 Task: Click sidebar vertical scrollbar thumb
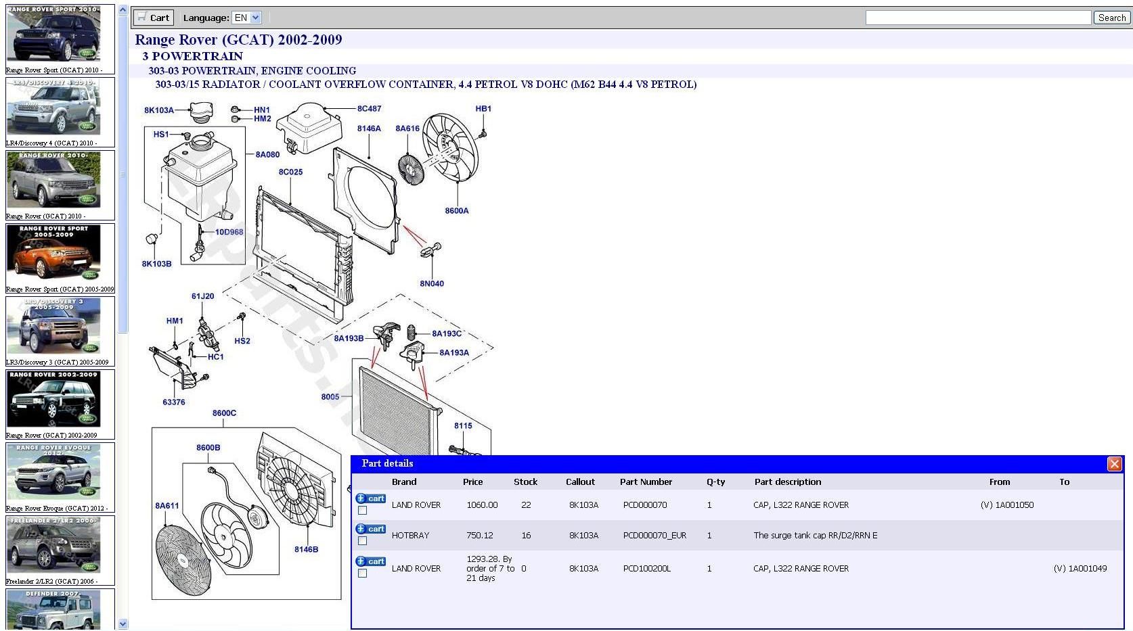coord(123,174)
